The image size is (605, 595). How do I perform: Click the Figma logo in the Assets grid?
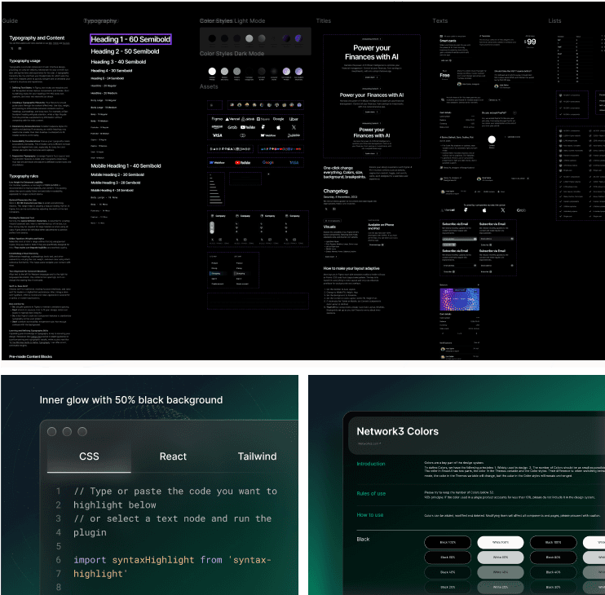click(x=217, y=119)
